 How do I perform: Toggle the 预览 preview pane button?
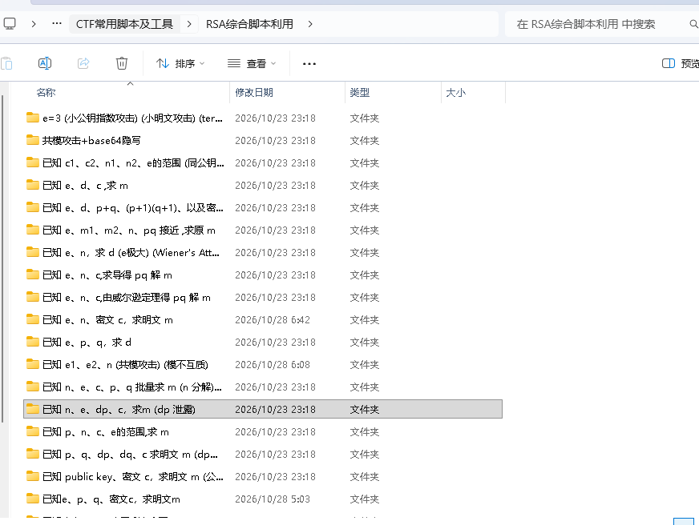(681, 63)
